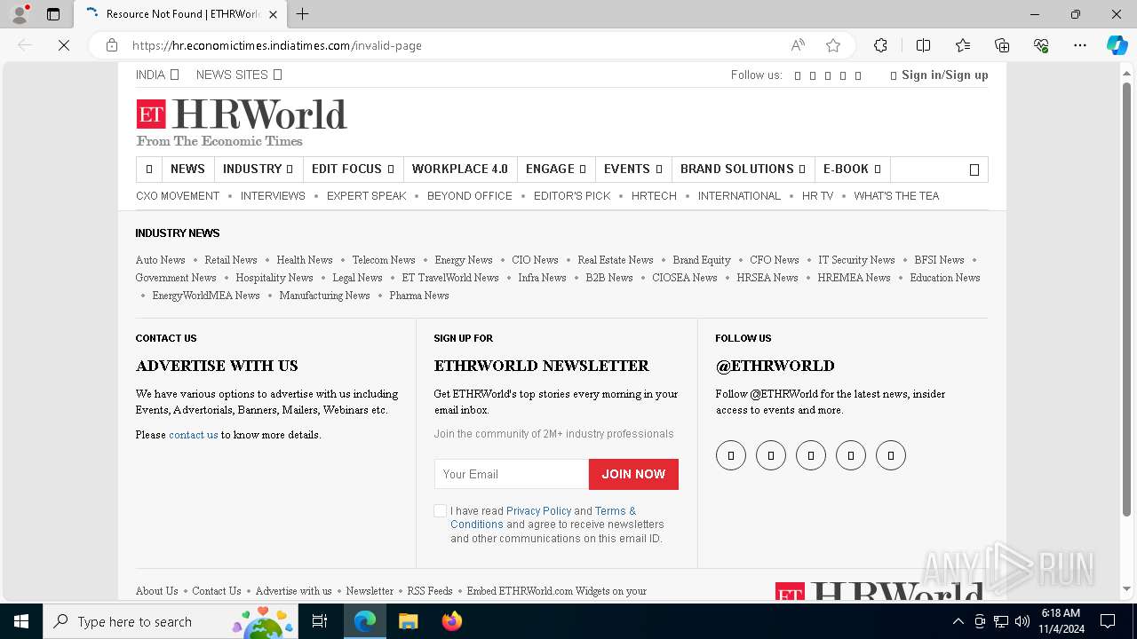This screenshot has width=1137, height=639.
Task: Open Auto News link
Action: click(x=160, y=260)
